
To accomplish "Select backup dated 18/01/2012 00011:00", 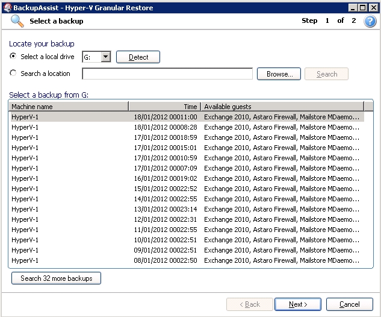I will tap(187, 117).
